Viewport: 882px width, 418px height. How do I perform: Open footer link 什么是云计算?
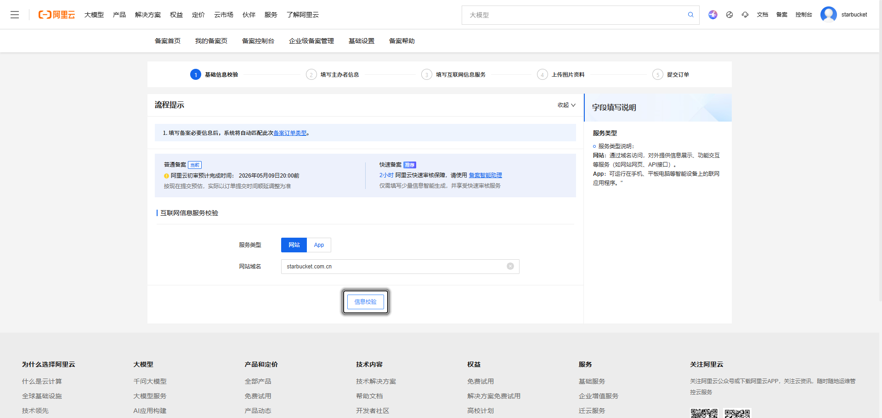point(42,381)
